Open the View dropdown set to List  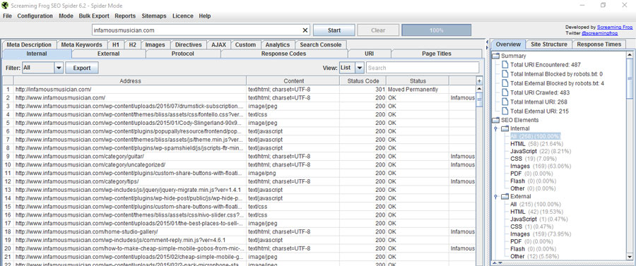[x=360, y=68]
